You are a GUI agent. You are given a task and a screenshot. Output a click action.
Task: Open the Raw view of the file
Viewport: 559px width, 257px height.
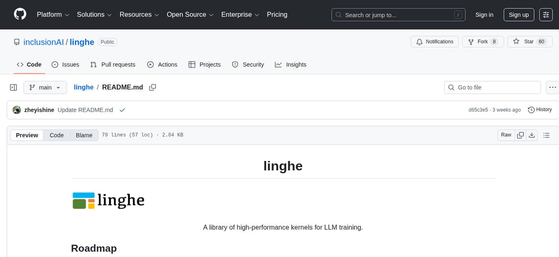pos(506,135)
